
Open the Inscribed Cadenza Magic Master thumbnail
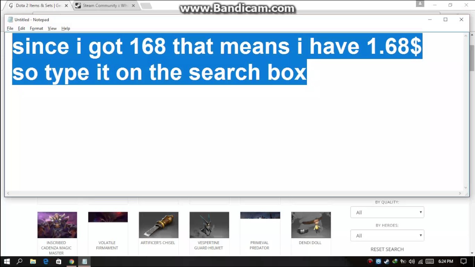point(57,225)
